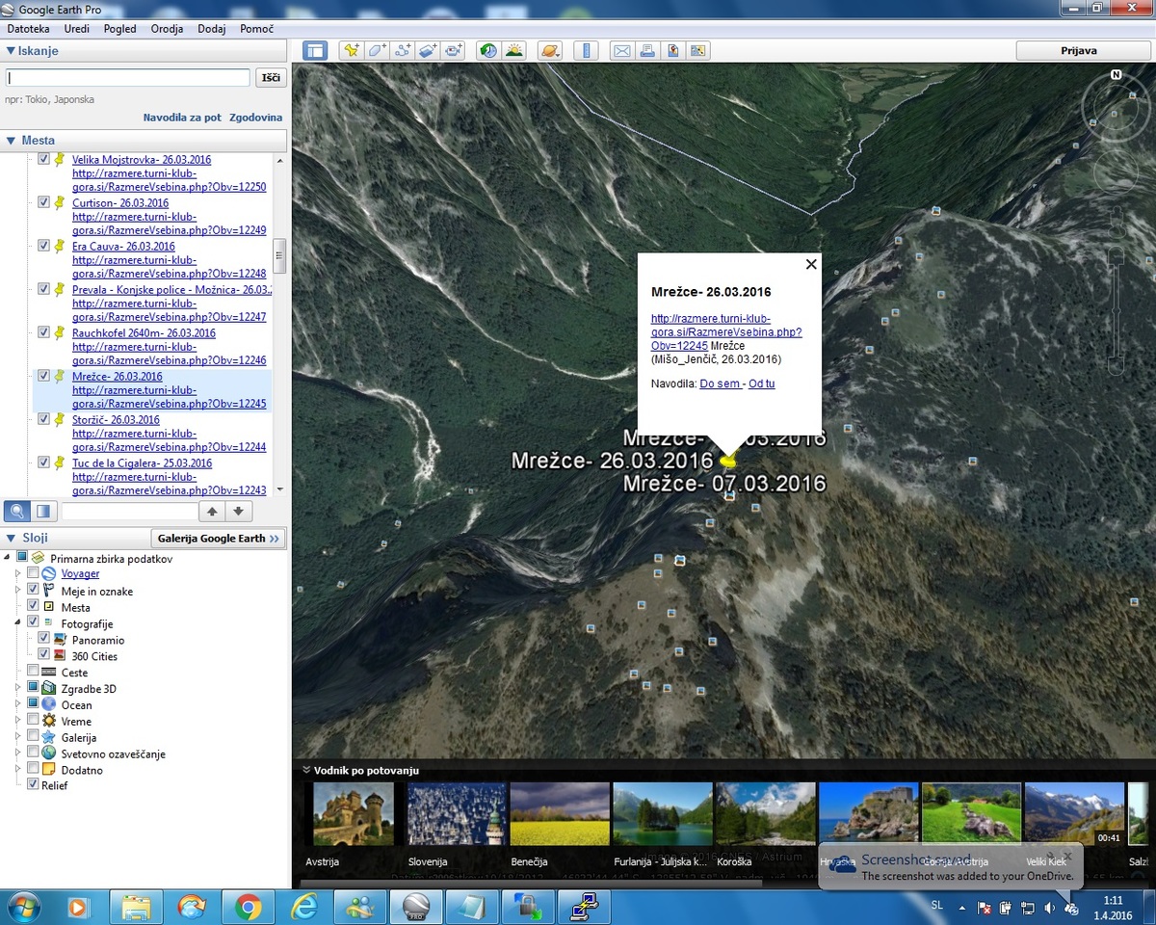
Task: Open the historical imagery clock tool
Action: (488, 51)
